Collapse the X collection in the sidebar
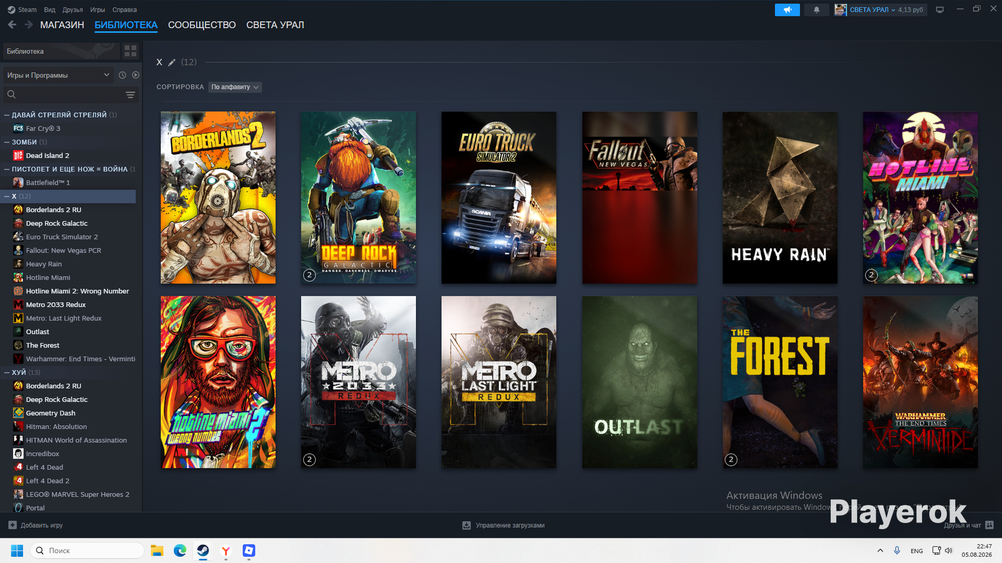This screenshot has width=1002, height=563. (x=7, y=196)
